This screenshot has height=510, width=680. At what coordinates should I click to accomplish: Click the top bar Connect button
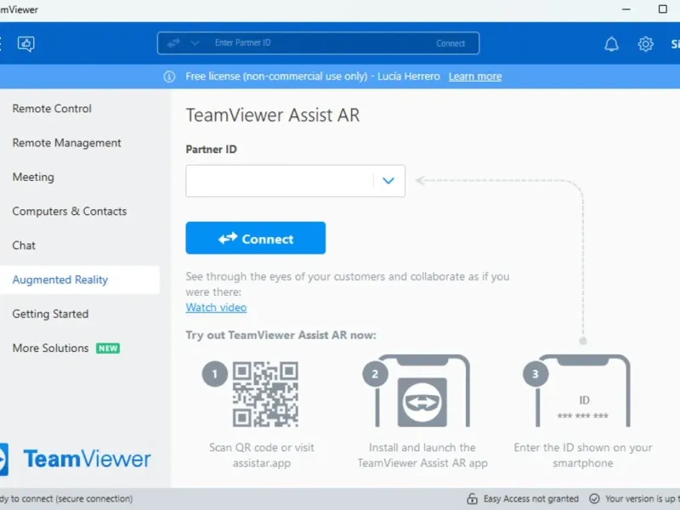tap(450, 43)
